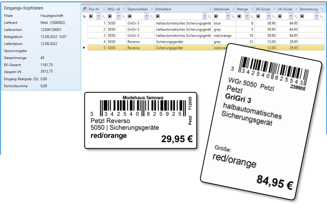Open the Bemerkung filter dropdown arrow

(317, 16)
